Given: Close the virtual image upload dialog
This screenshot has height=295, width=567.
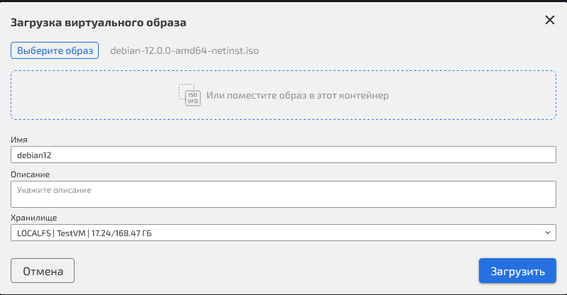Looking at the screenshot, I should (549, 21).
